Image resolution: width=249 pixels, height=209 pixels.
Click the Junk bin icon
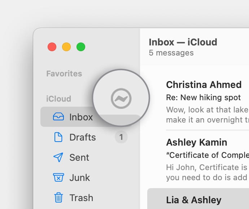click(x=58, y=178)
